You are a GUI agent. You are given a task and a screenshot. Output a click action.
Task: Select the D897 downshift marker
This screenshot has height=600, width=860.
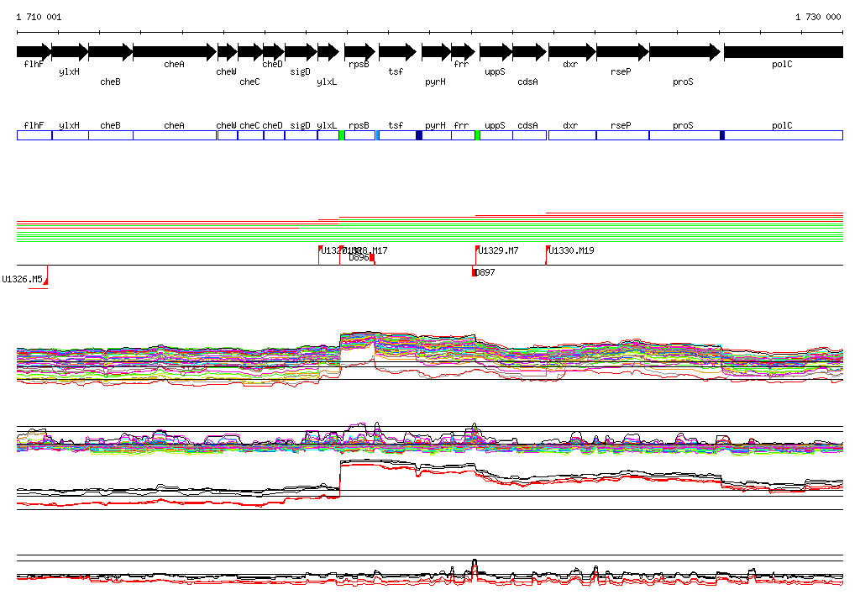click(475, 271)
